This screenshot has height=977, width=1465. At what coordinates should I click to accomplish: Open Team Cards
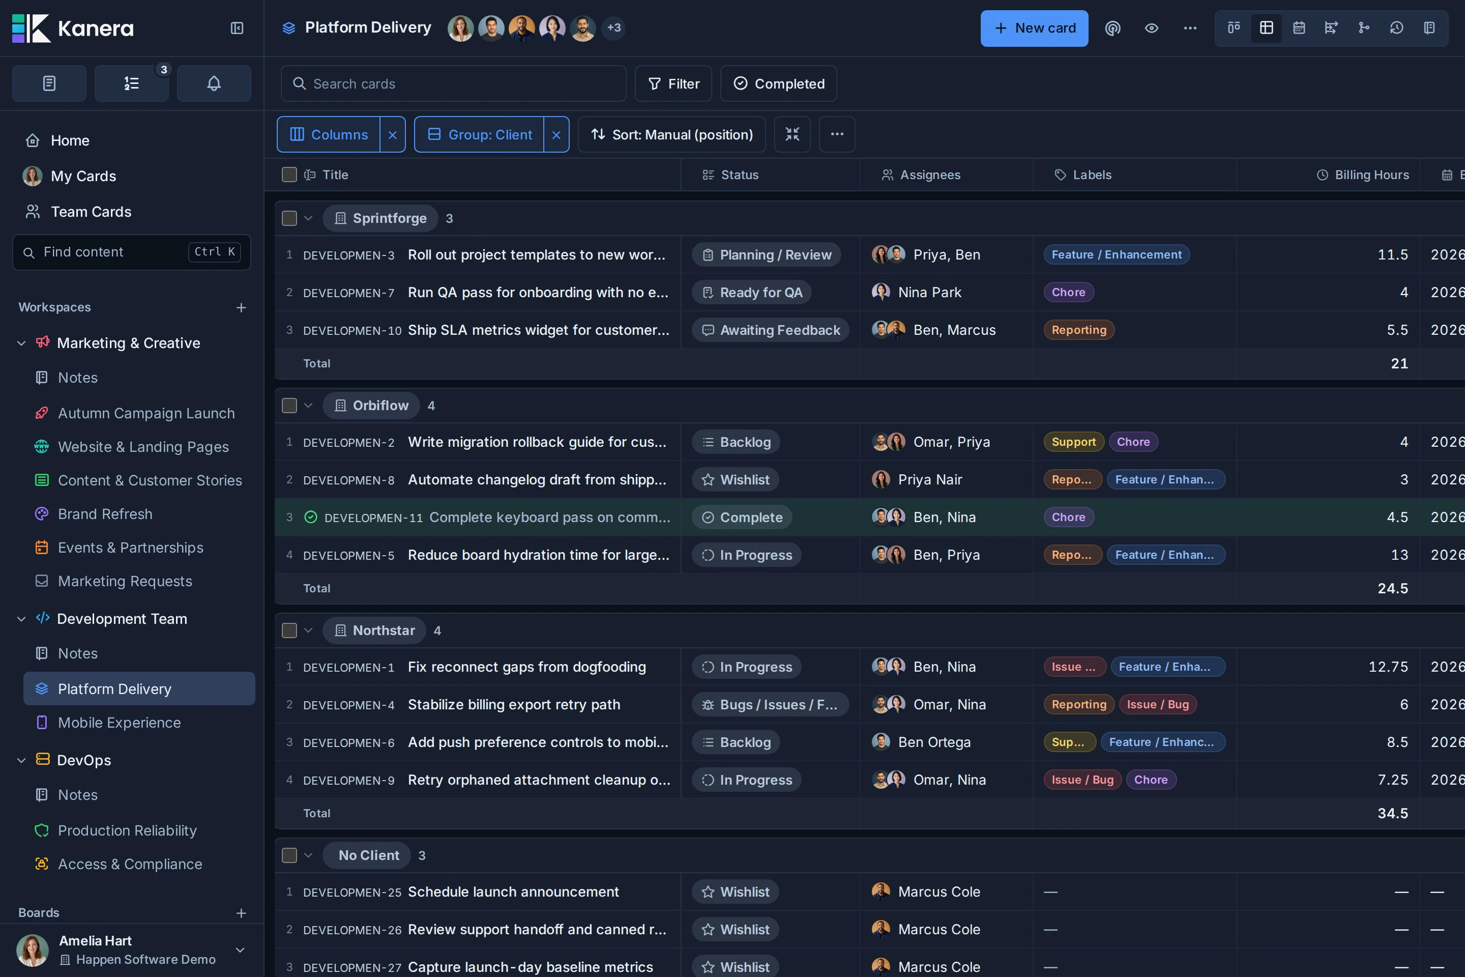pyautogui.click(x=91, y=212)
